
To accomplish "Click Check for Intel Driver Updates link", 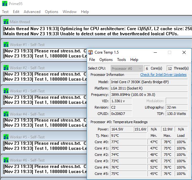I will coord(163,75).
